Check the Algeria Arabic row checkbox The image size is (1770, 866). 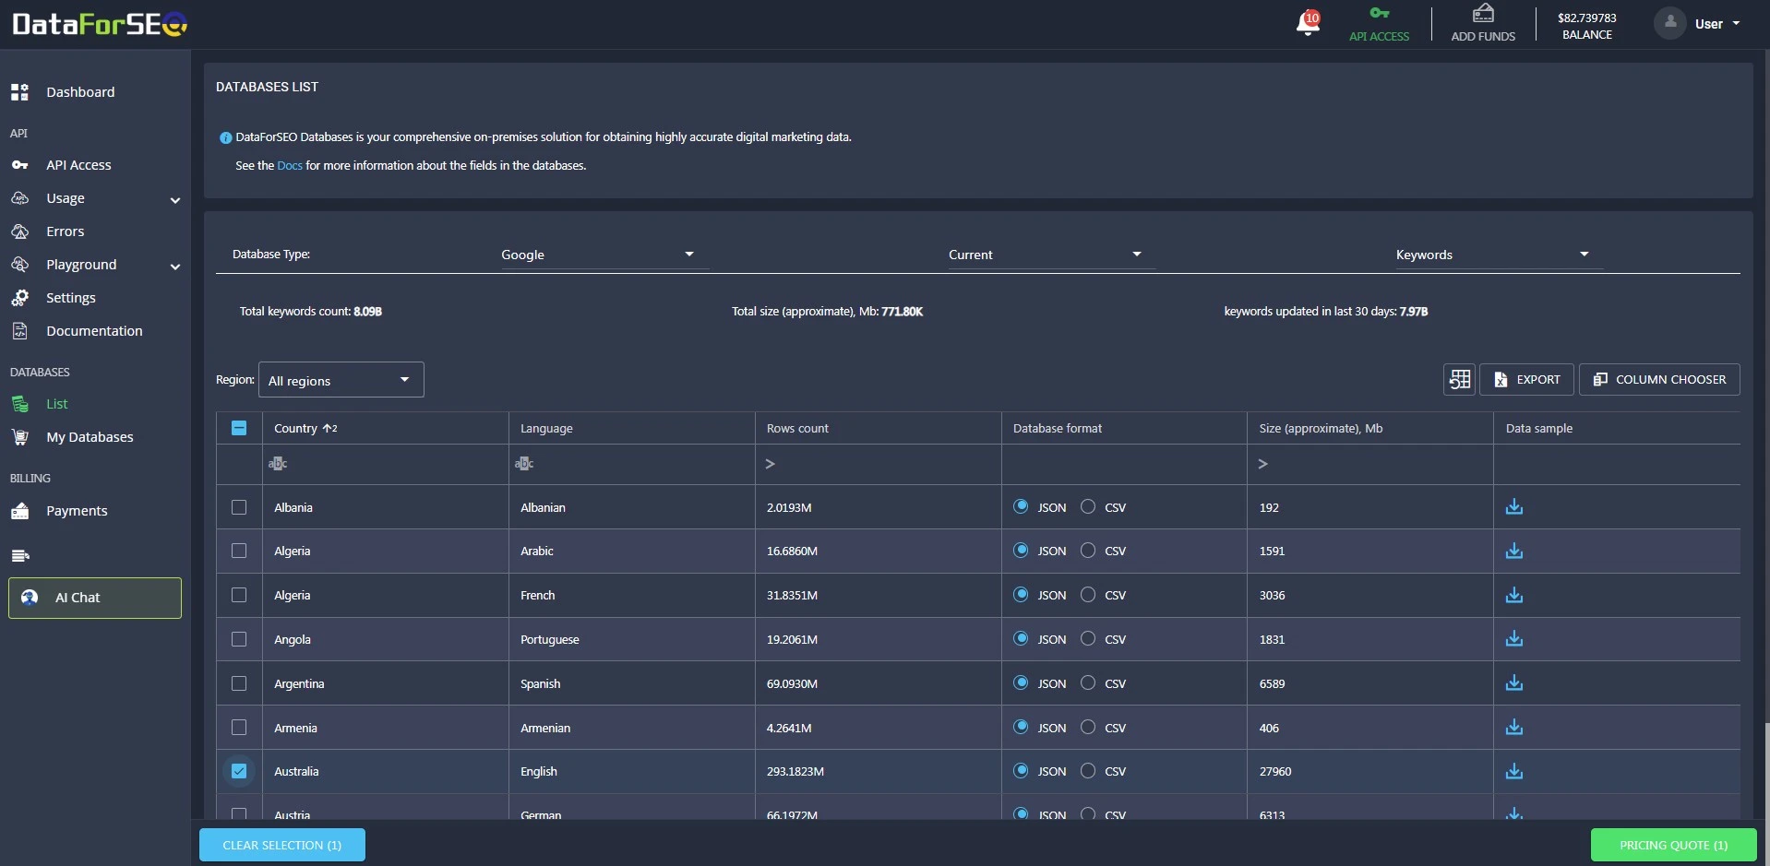point(239,551)
